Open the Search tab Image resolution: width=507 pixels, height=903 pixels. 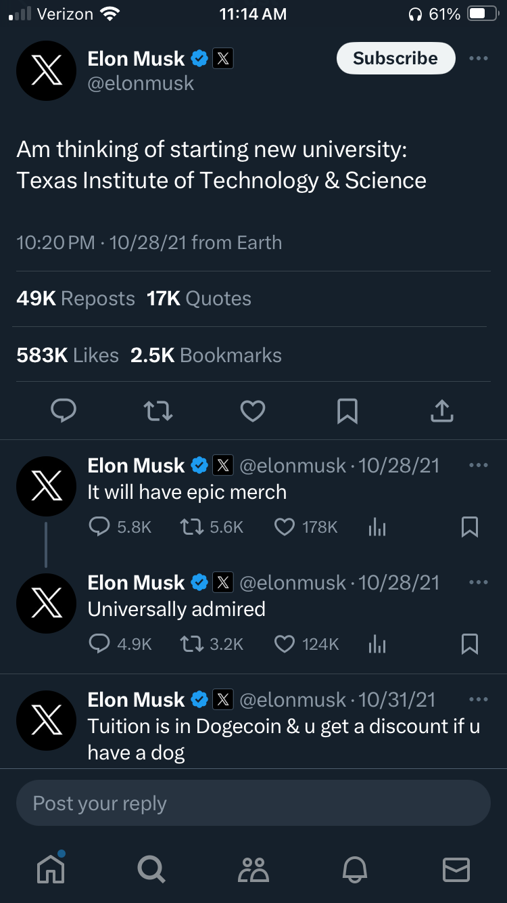click(151, 868)
